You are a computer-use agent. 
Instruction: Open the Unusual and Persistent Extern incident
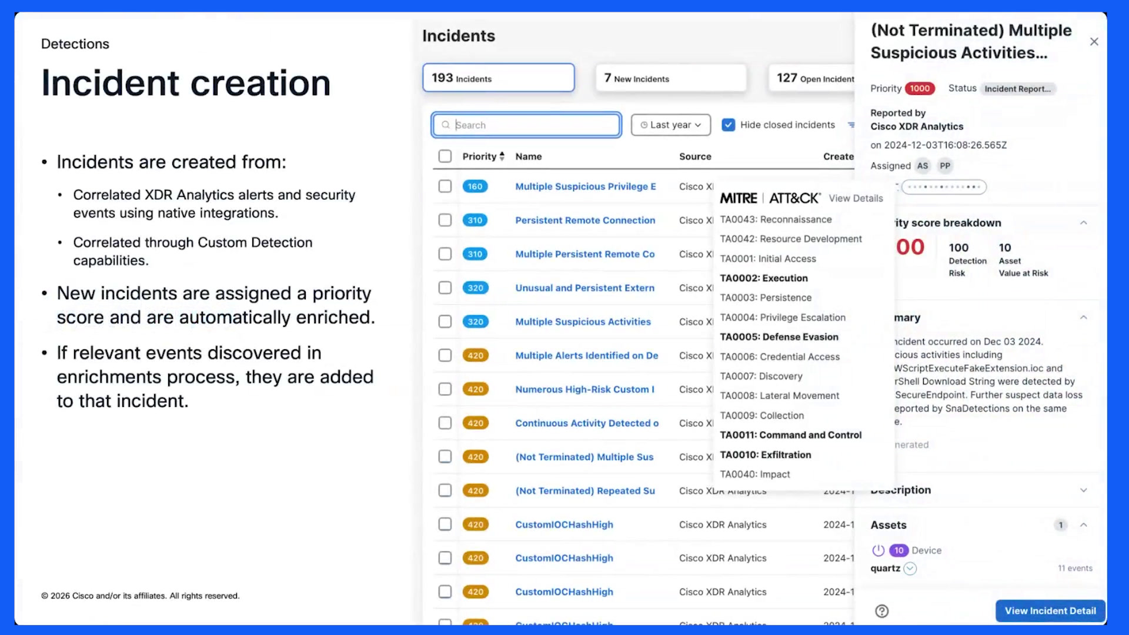[x=584, y=288]
